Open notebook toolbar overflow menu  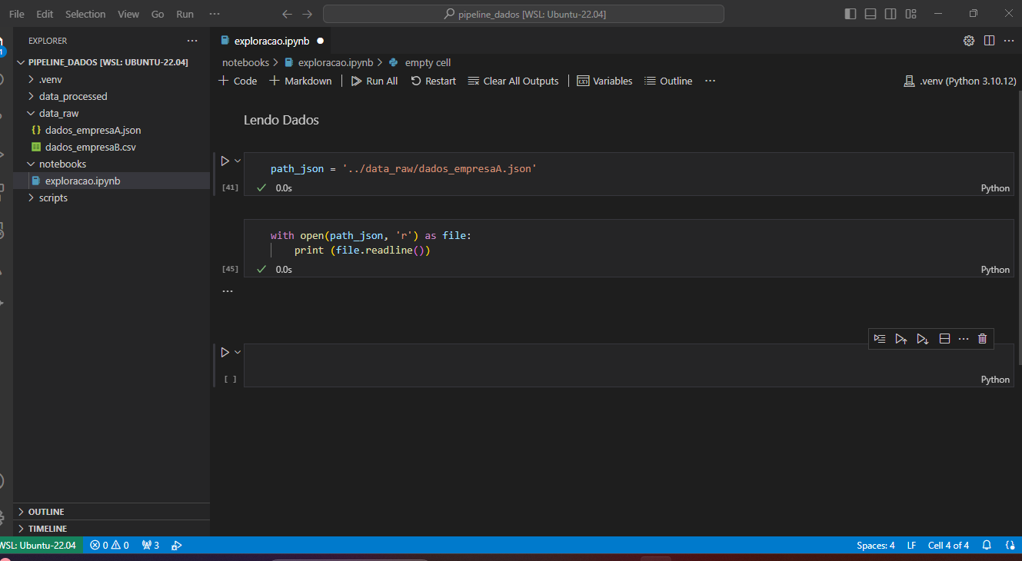(x=710, y=81)
